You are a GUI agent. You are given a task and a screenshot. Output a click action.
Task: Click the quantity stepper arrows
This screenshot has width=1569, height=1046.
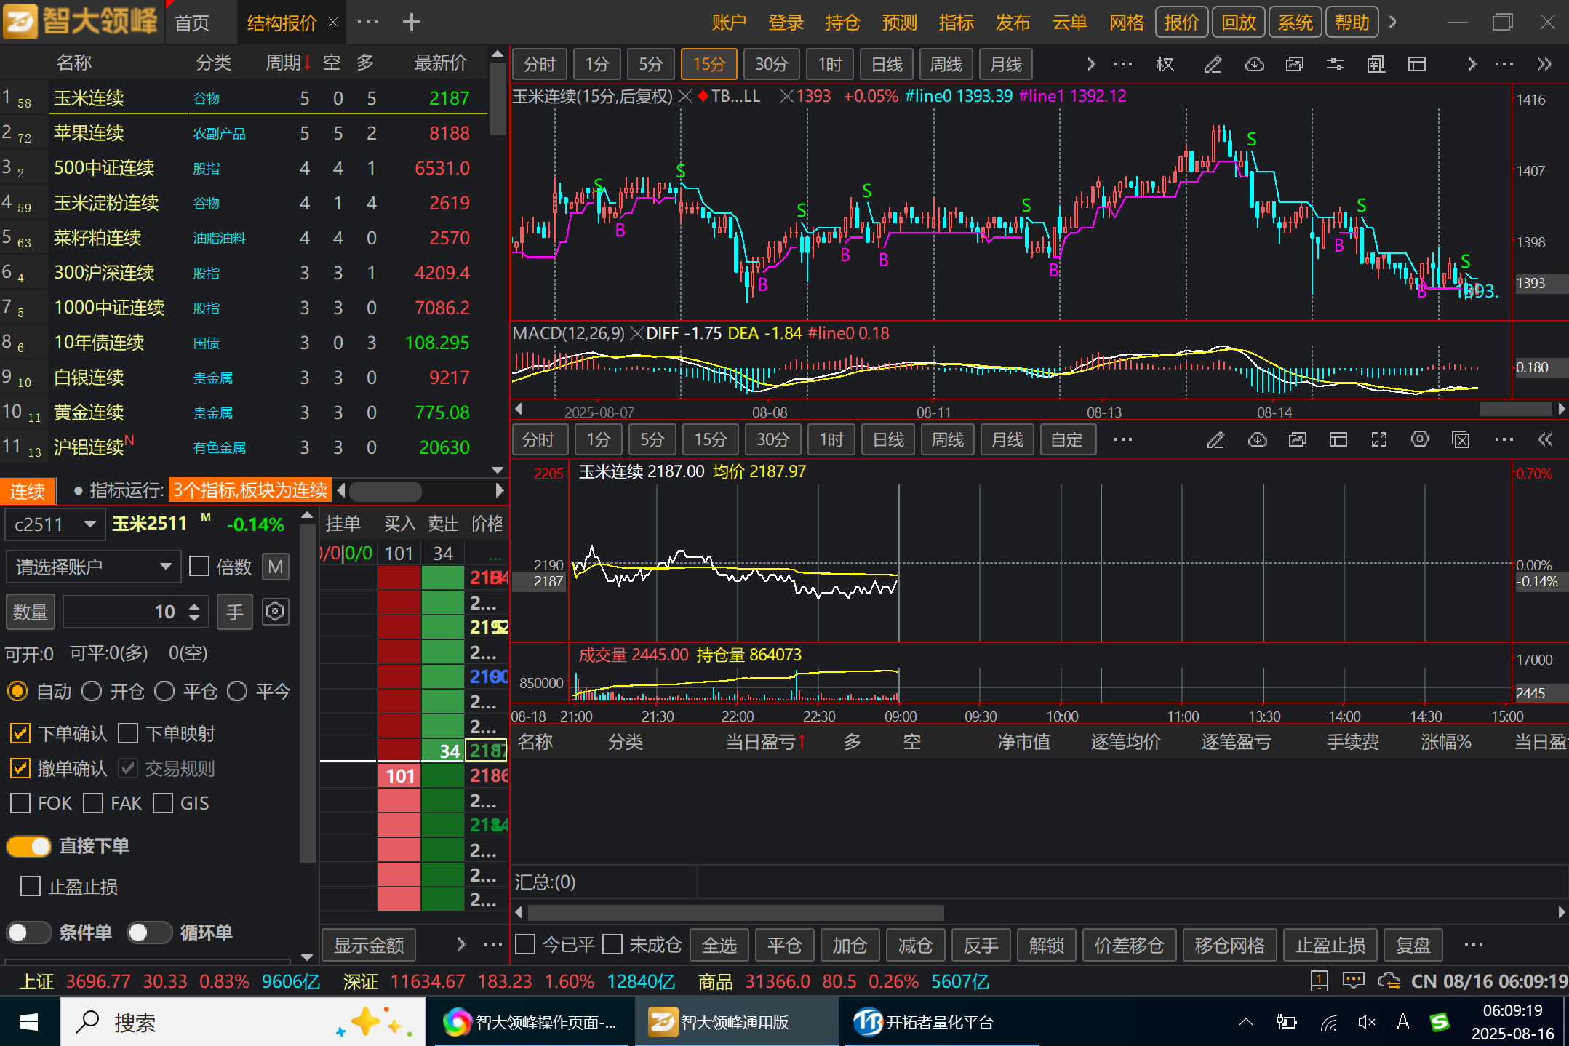pos(194,612)
